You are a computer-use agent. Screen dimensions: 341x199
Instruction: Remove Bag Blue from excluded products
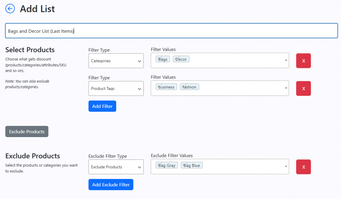pos(183,165)
